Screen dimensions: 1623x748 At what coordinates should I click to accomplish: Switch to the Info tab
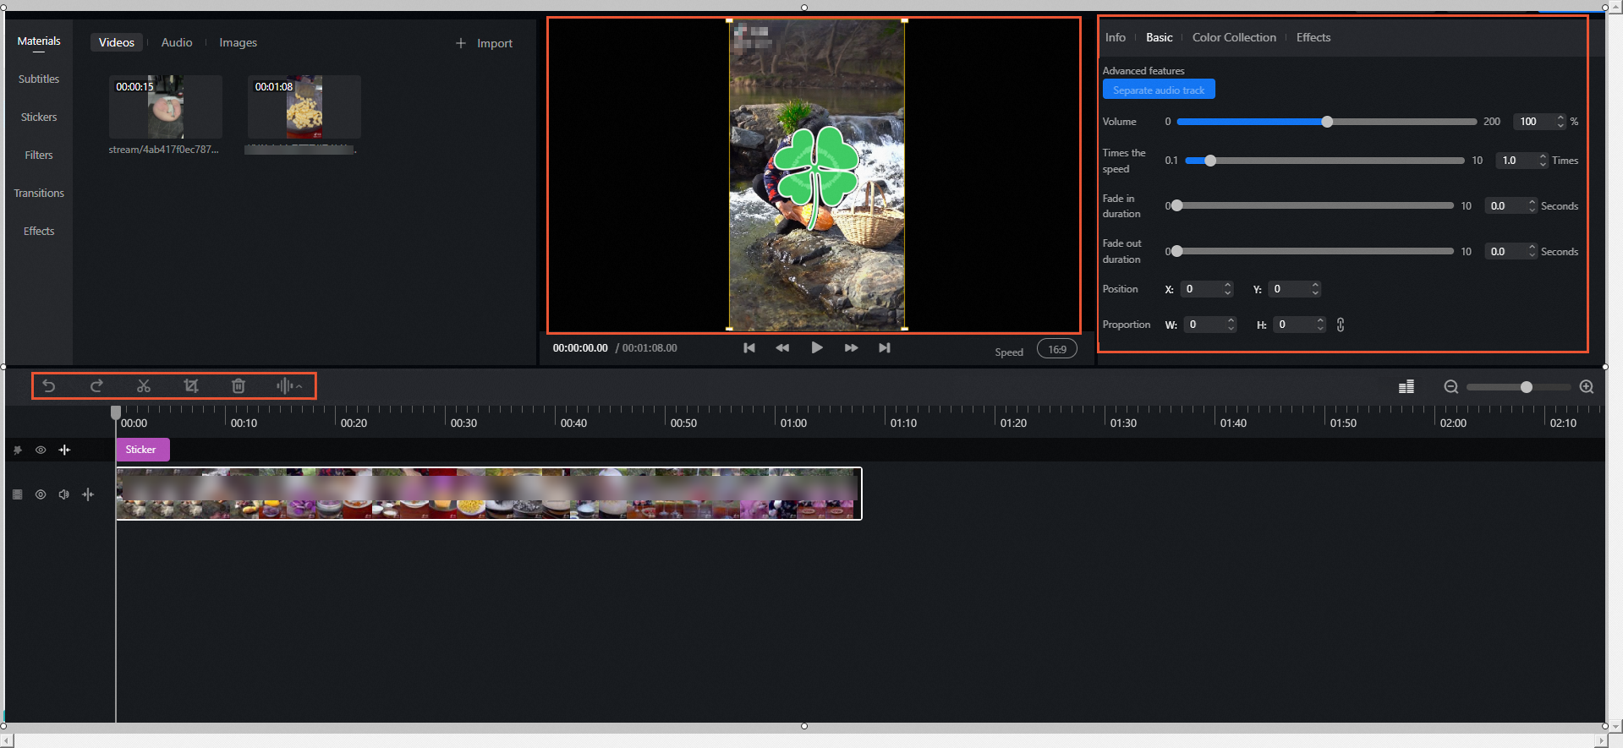[1116, 37]
